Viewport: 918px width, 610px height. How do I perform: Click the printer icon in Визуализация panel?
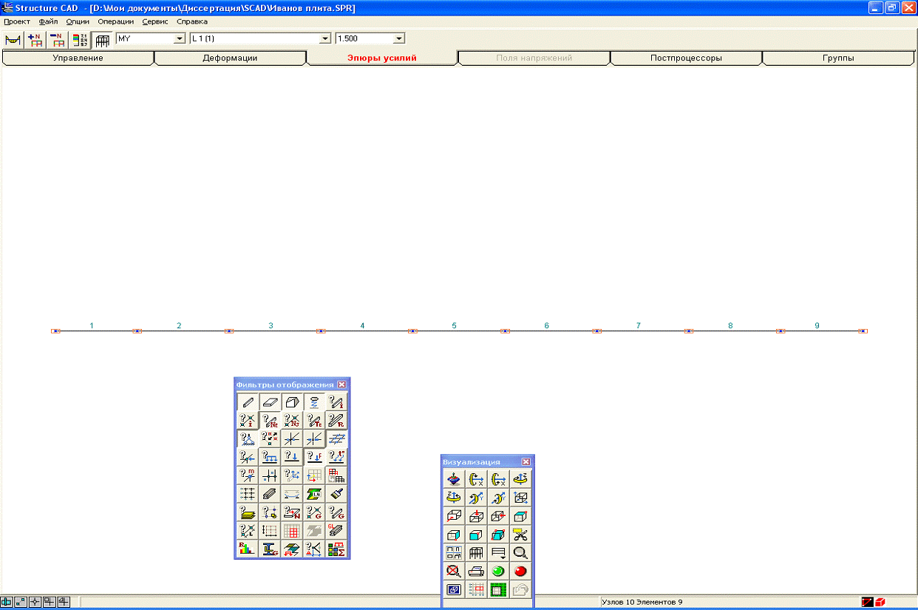pyautogui.click(x=476, y=571)
